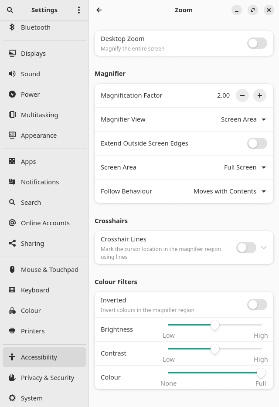Click the Contrast slider handle
The width and height of the screenshot is (279, 407).
click(x=215, y=349)
